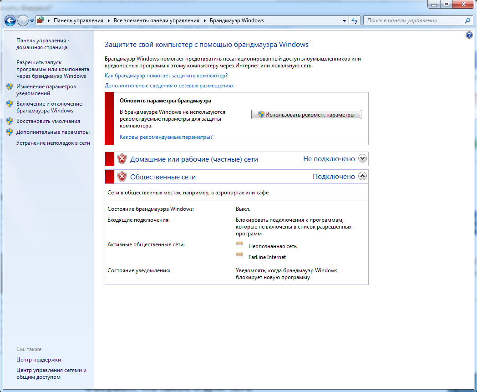Open Дополнительные параметры link
The width and height of the screenshot is (477, 392).
point(53,132)
